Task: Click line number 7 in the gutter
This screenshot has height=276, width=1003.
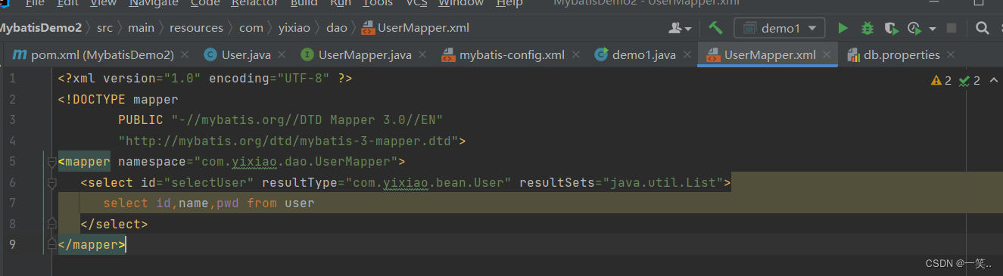Action: (12, 203)
